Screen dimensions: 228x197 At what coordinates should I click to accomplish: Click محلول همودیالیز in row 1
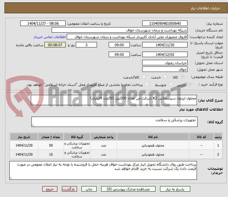pos(153,145)
